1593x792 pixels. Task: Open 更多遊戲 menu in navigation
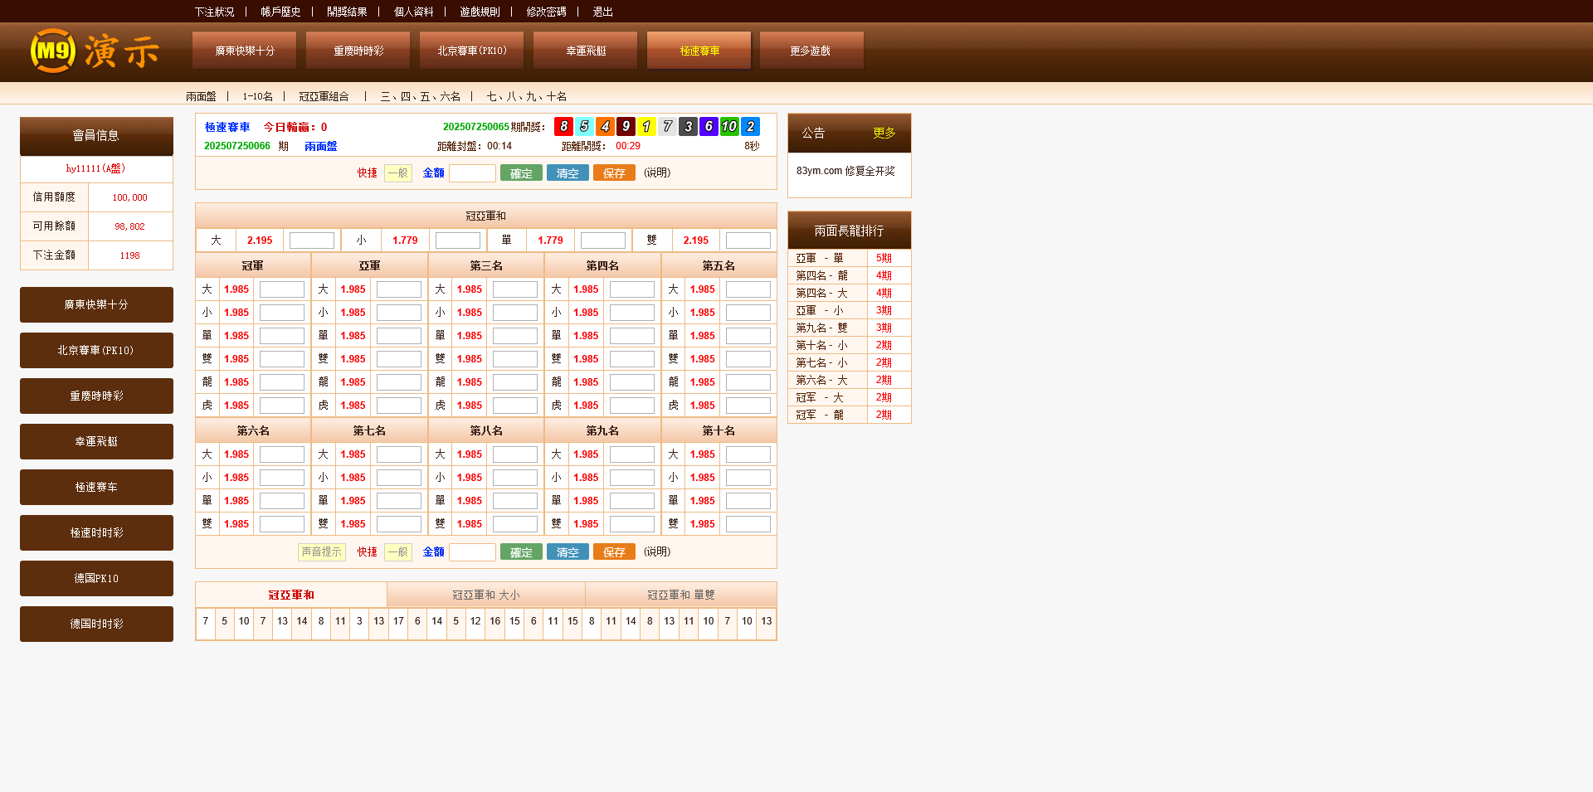[811, 51]
